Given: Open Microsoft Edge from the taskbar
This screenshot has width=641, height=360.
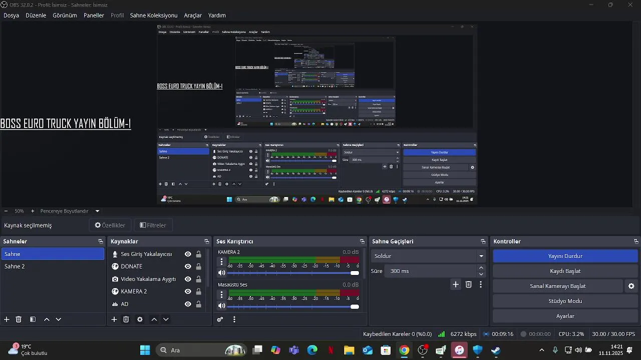Looking at the screenshot, I should tap(312, 350).
